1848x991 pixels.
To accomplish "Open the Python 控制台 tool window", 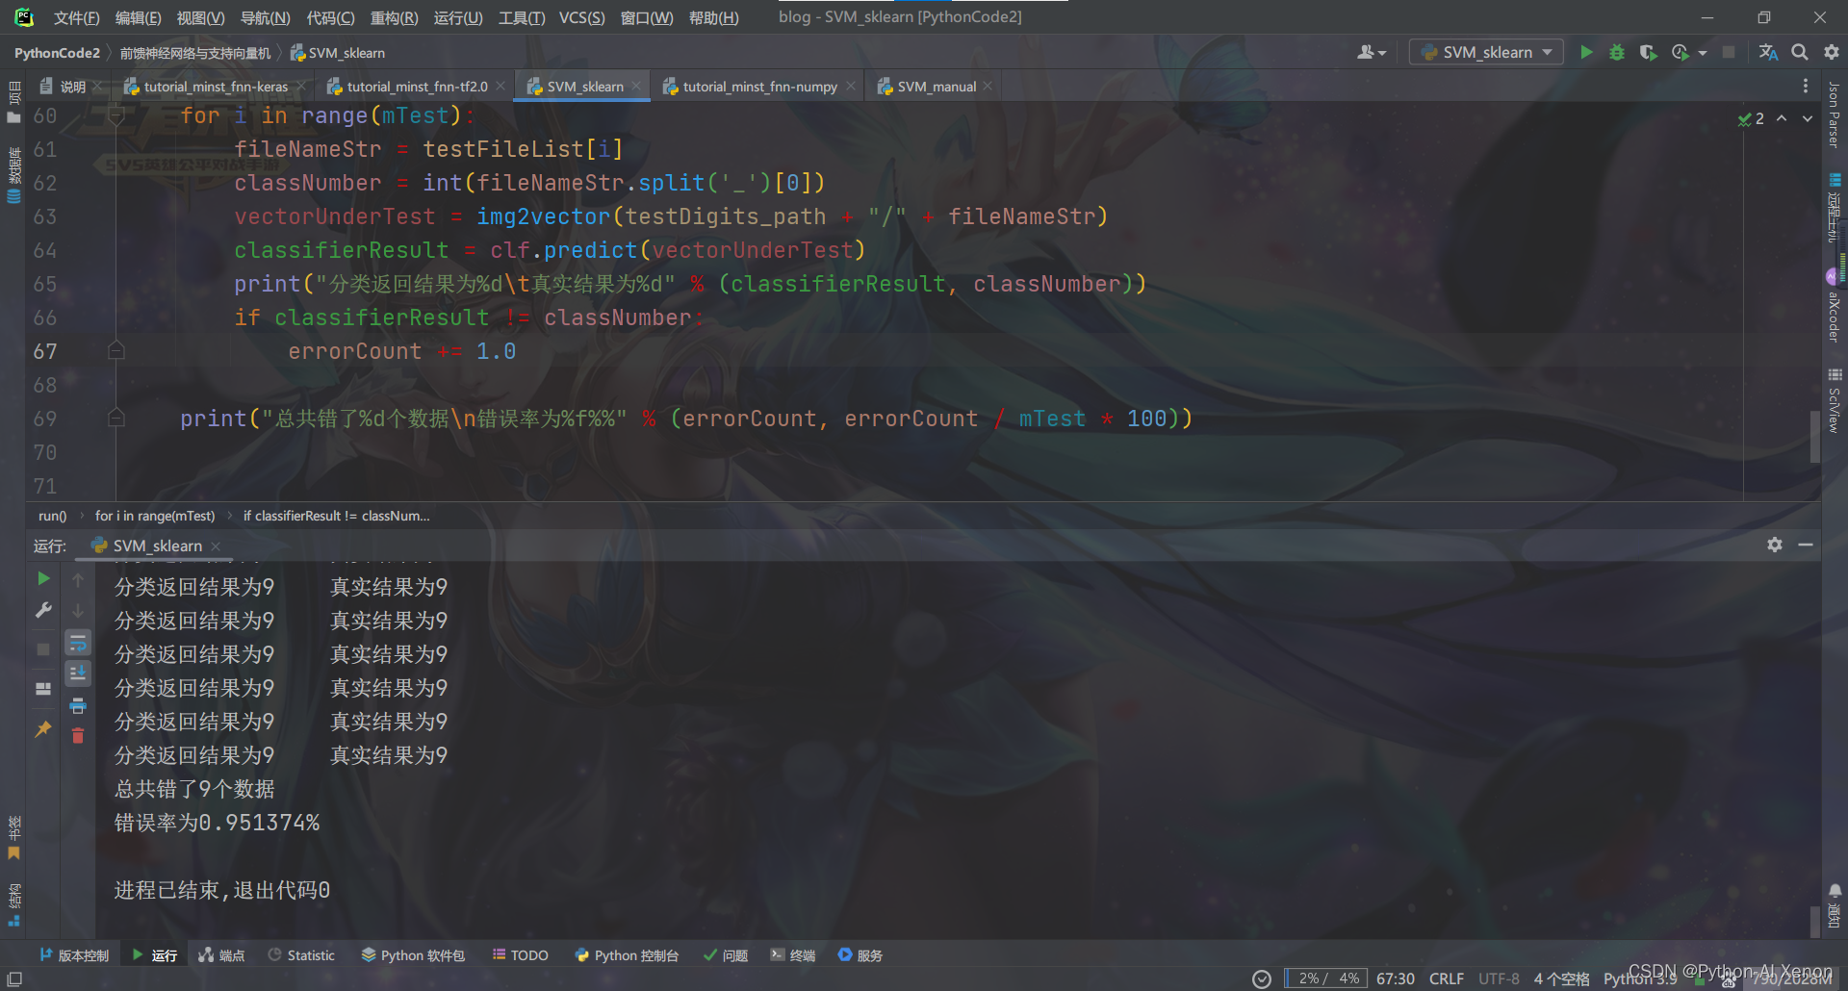I will (x=627, y=955).
